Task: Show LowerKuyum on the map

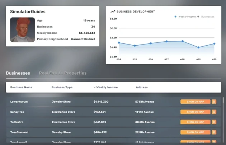Action: pyautogui.click(x=195, y=102)
